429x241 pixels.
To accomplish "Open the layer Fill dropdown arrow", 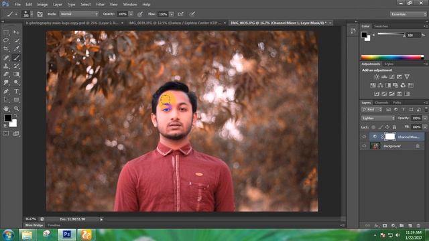I will click(x=425, y=127).
